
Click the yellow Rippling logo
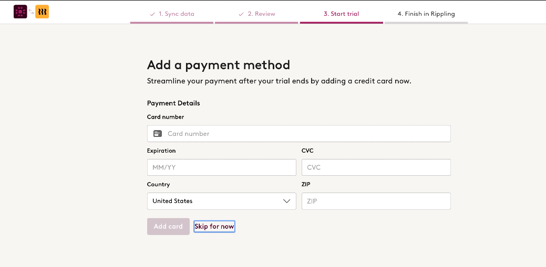[42, 12]
